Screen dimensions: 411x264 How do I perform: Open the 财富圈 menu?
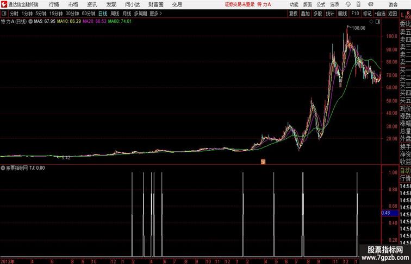coord(155,4)
